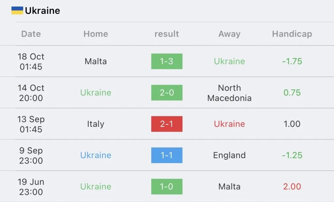This screenshot has width=334, height=202.
Task: Click the Away column header
Action: tap(229, 34)
